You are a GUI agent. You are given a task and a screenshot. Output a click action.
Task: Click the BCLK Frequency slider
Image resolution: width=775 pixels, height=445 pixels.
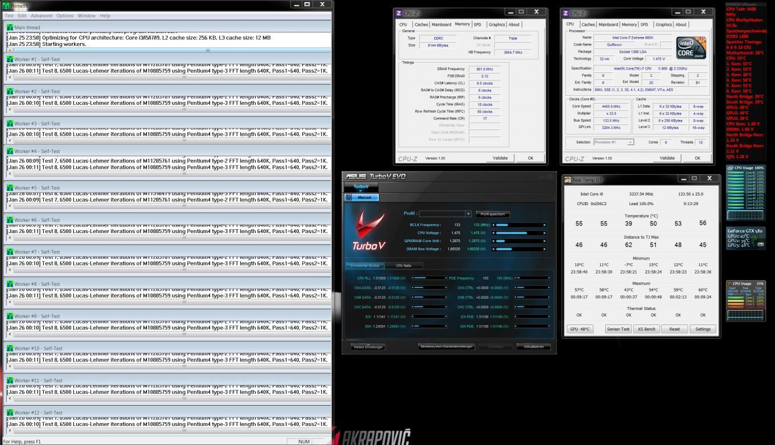tap(519, 225)
